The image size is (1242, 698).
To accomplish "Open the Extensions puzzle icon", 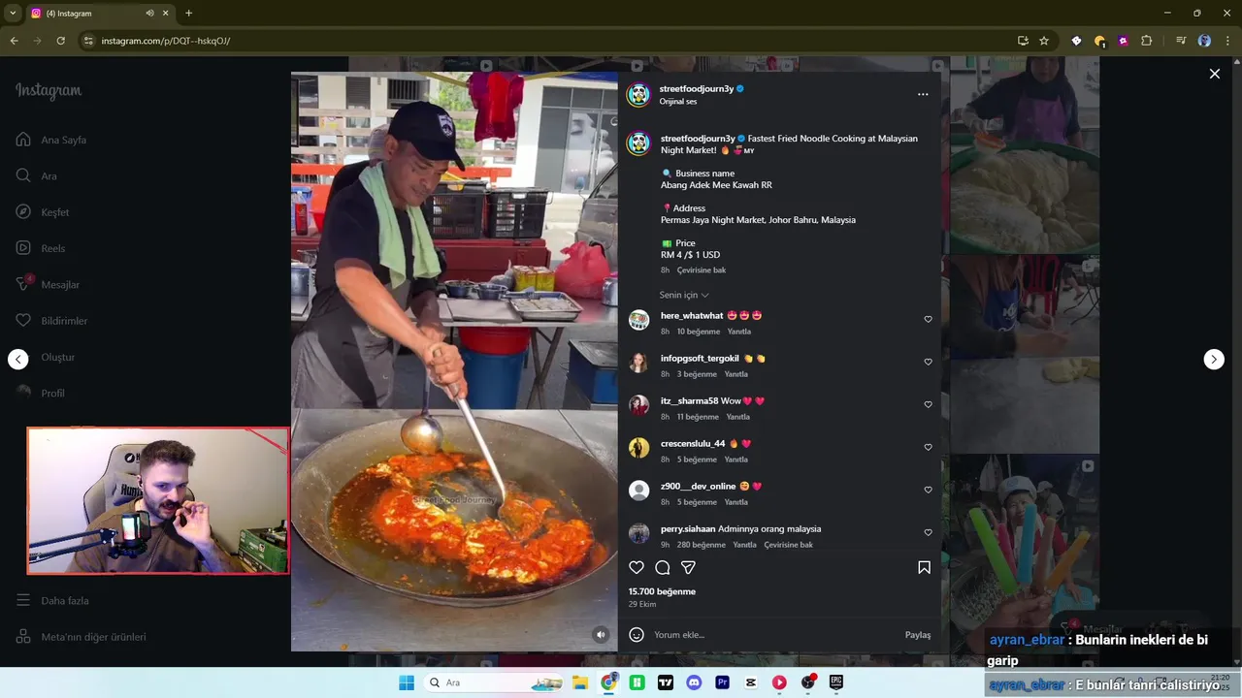I will pyautogui.click(x=1147, y=41).
